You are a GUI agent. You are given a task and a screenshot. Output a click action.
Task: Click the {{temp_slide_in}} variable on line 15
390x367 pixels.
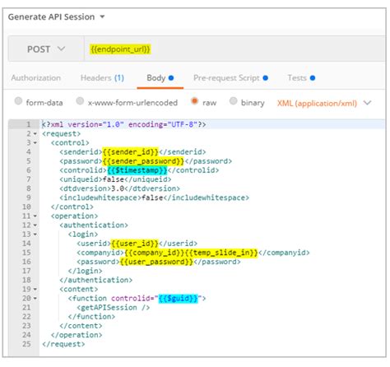[x=221, y=253]
